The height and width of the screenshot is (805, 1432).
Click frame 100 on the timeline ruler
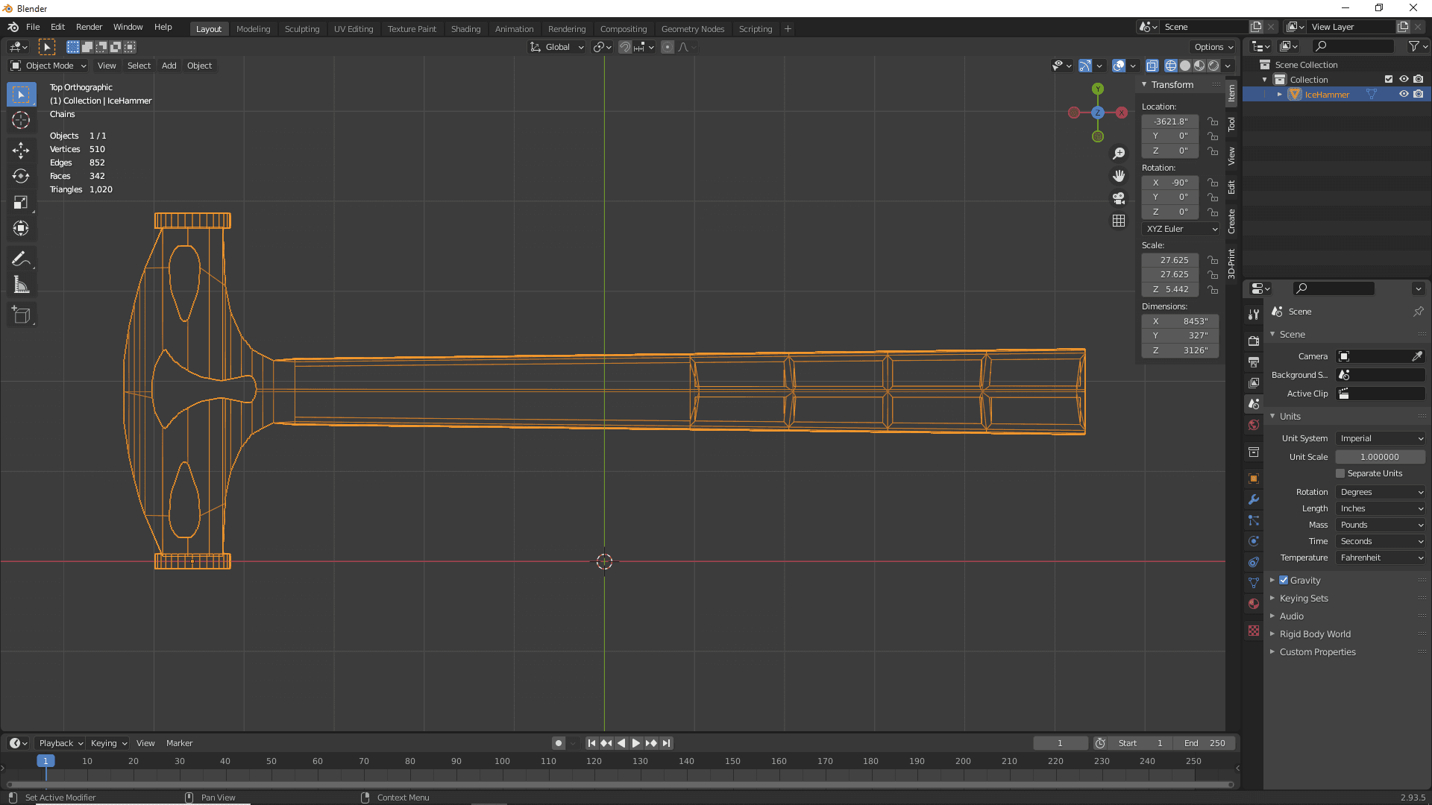click(502, 761)
